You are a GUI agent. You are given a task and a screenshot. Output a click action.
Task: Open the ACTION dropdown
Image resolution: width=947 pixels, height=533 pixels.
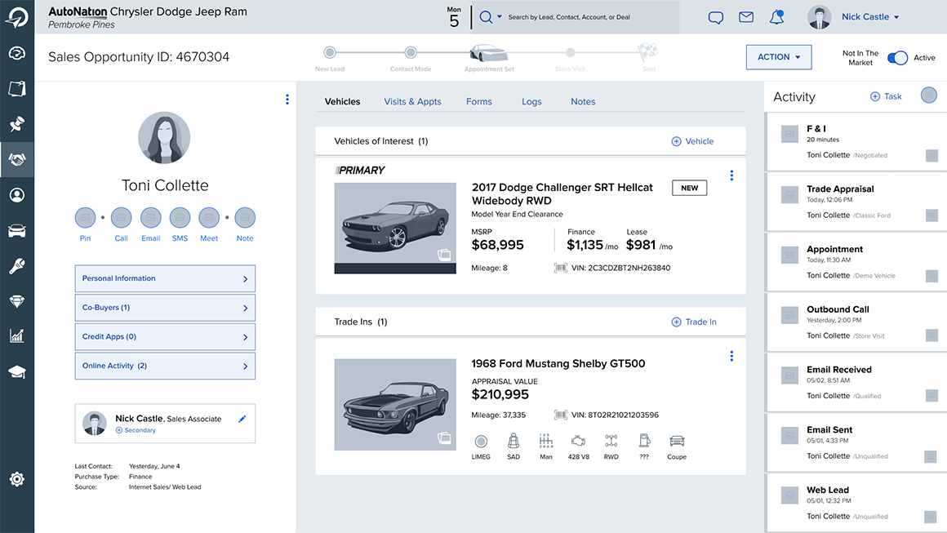(779, 57)
